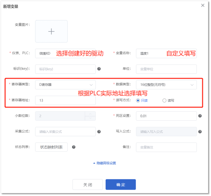Open help icon next to 写入公式 field

pos(200,132)
